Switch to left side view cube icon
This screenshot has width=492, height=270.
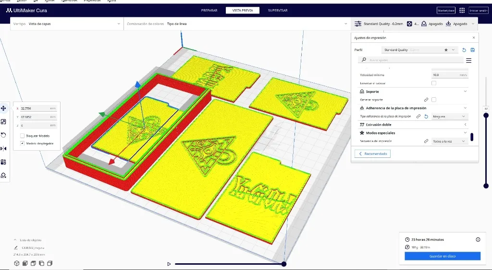click(x=41, y=263)
